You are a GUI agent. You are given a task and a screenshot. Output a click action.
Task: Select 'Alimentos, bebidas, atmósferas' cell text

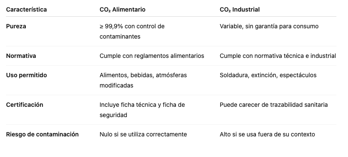pyautogui.click(x=143, y=75)
